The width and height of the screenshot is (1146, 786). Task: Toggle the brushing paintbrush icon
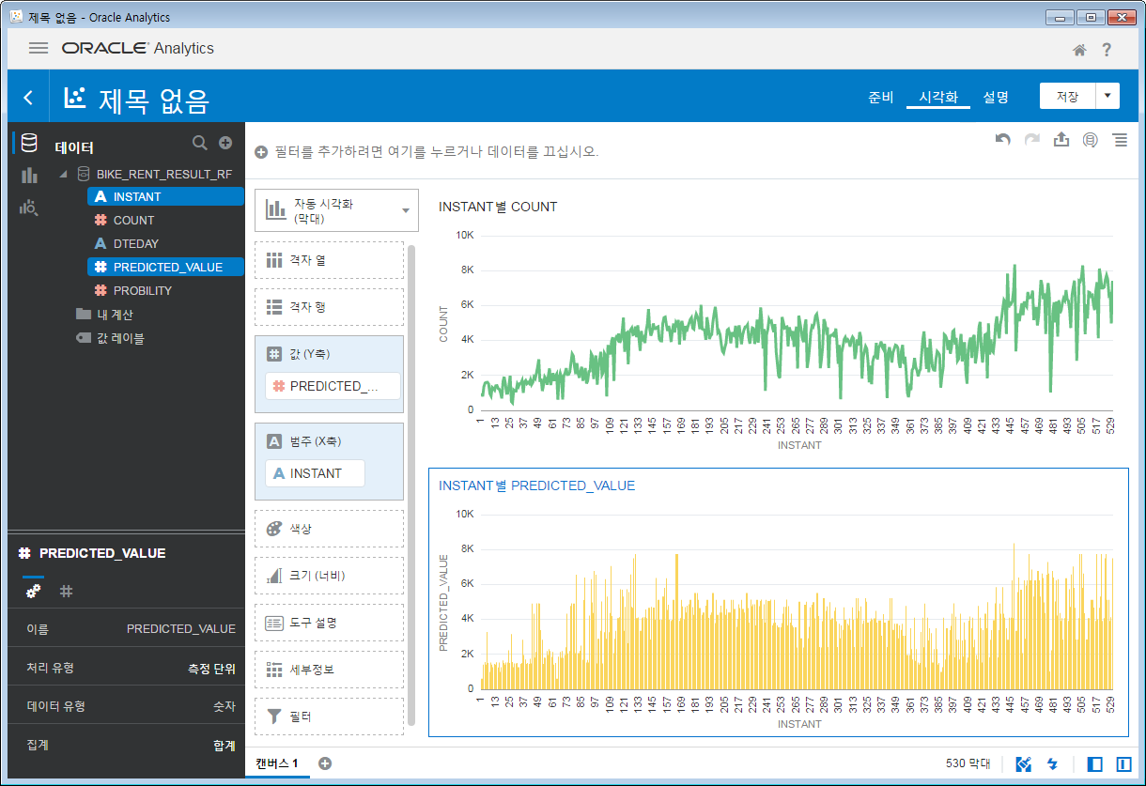click(x=1024, y=763)
